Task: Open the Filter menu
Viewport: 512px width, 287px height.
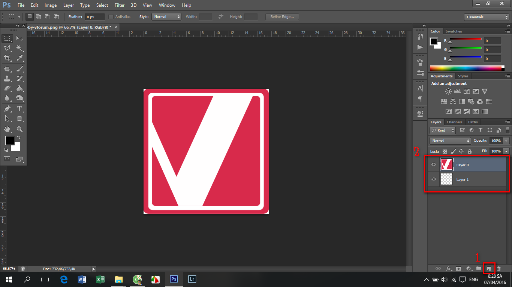Action: click(120, 5)
